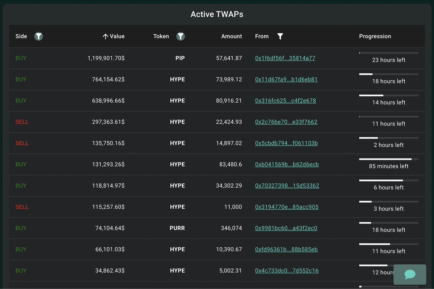Click the value 131,293.26$
The image size is (434, 289).
coord(108,164)
